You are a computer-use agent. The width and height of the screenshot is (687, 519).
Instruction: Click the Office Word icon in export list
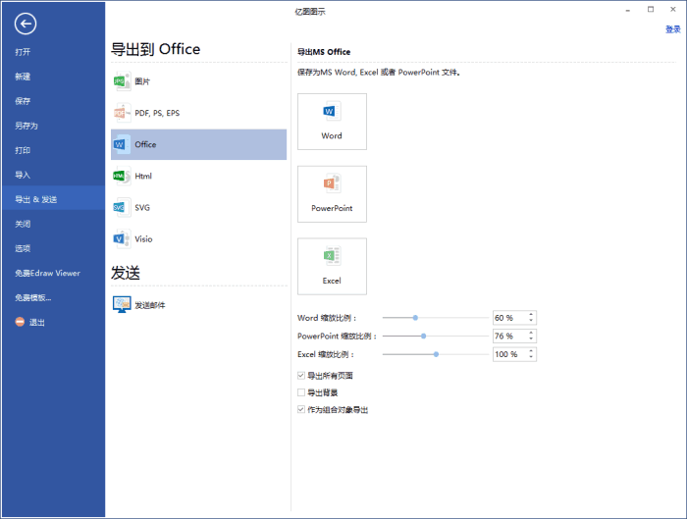[122, 144]
